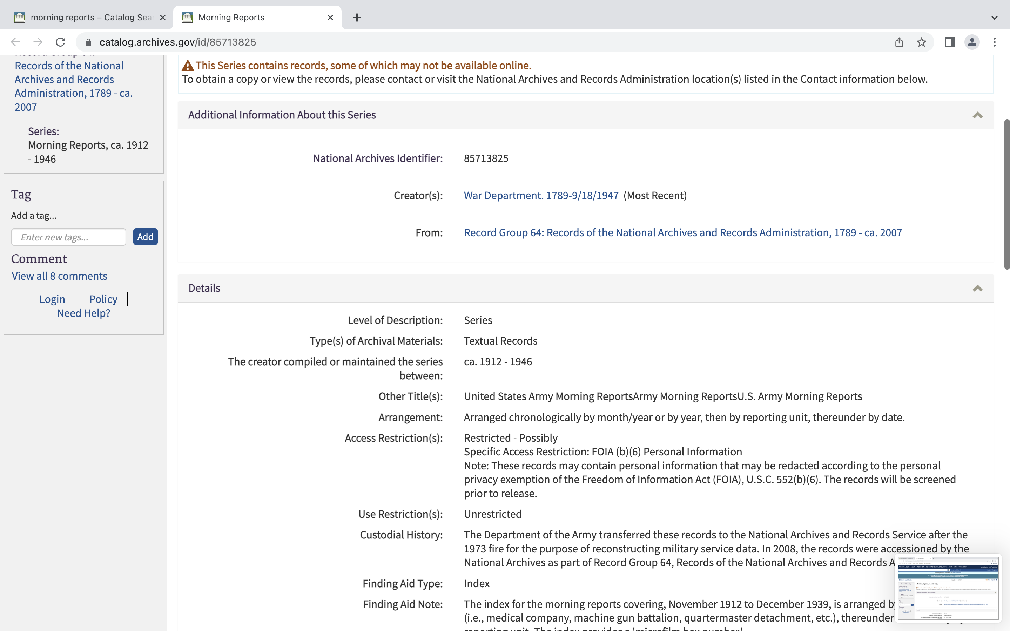Open new tab with plus icon

coord(357,18)
